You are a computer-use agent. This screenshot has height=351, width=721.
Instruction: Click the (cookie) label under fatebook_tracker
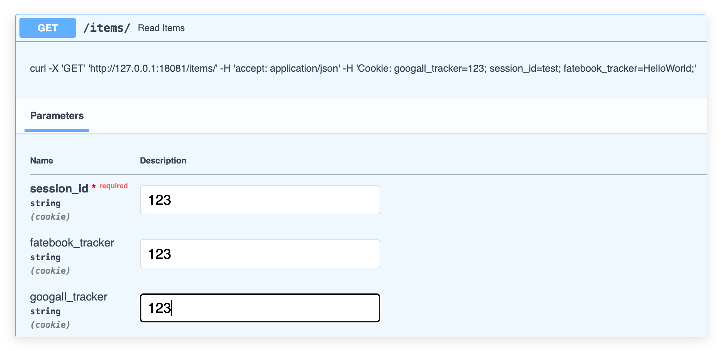[x=50, y=271]
